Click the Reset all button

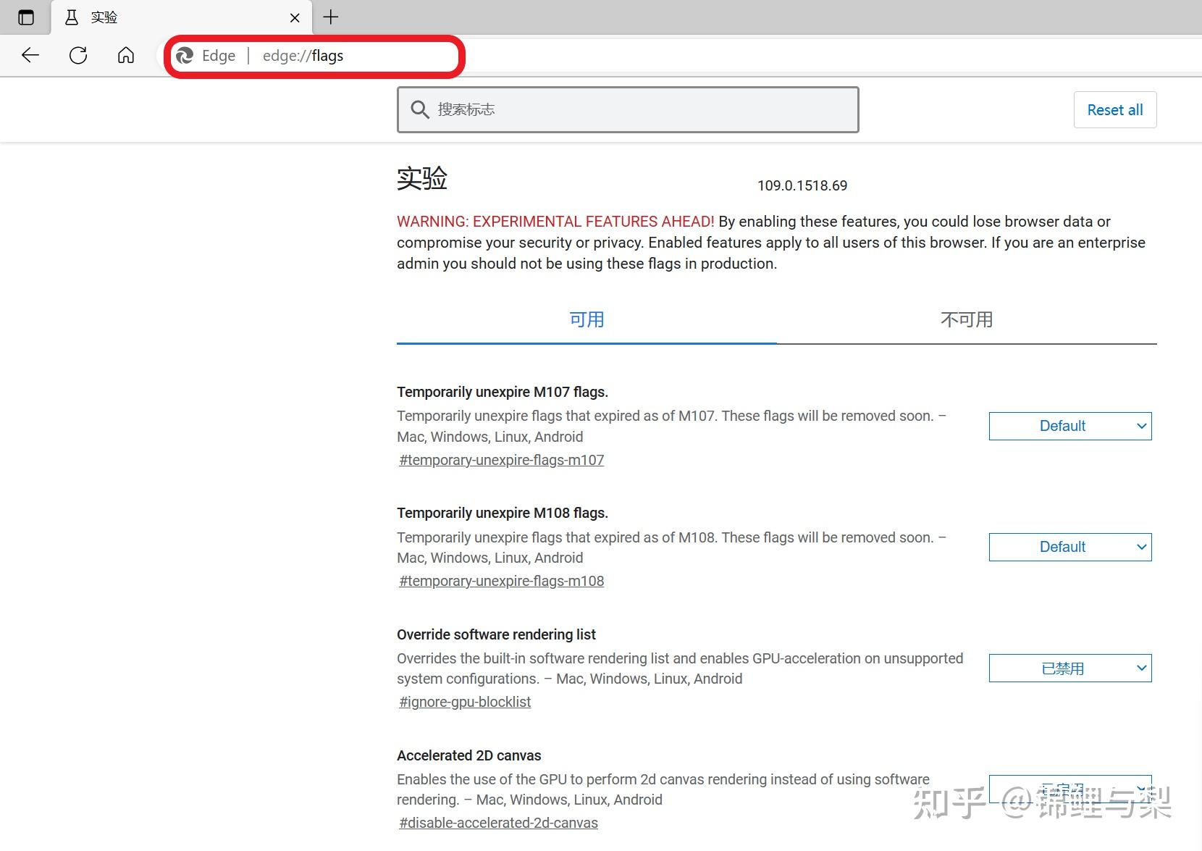click(x=1115, y=110)
